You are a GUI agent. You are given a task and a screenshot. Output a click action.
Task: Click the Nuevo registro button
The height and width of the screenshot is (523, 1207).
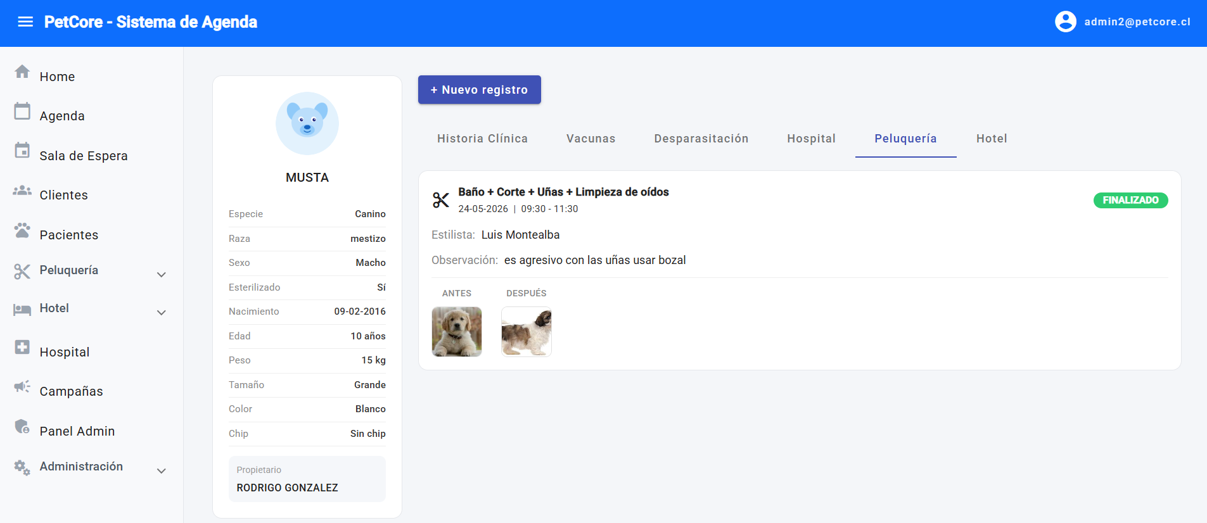click(480, 90)
